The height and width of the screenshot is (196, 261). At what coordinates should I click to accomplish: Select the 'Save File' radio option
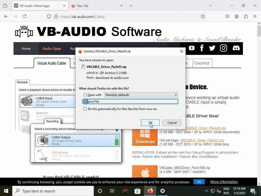tap(85, 102)
